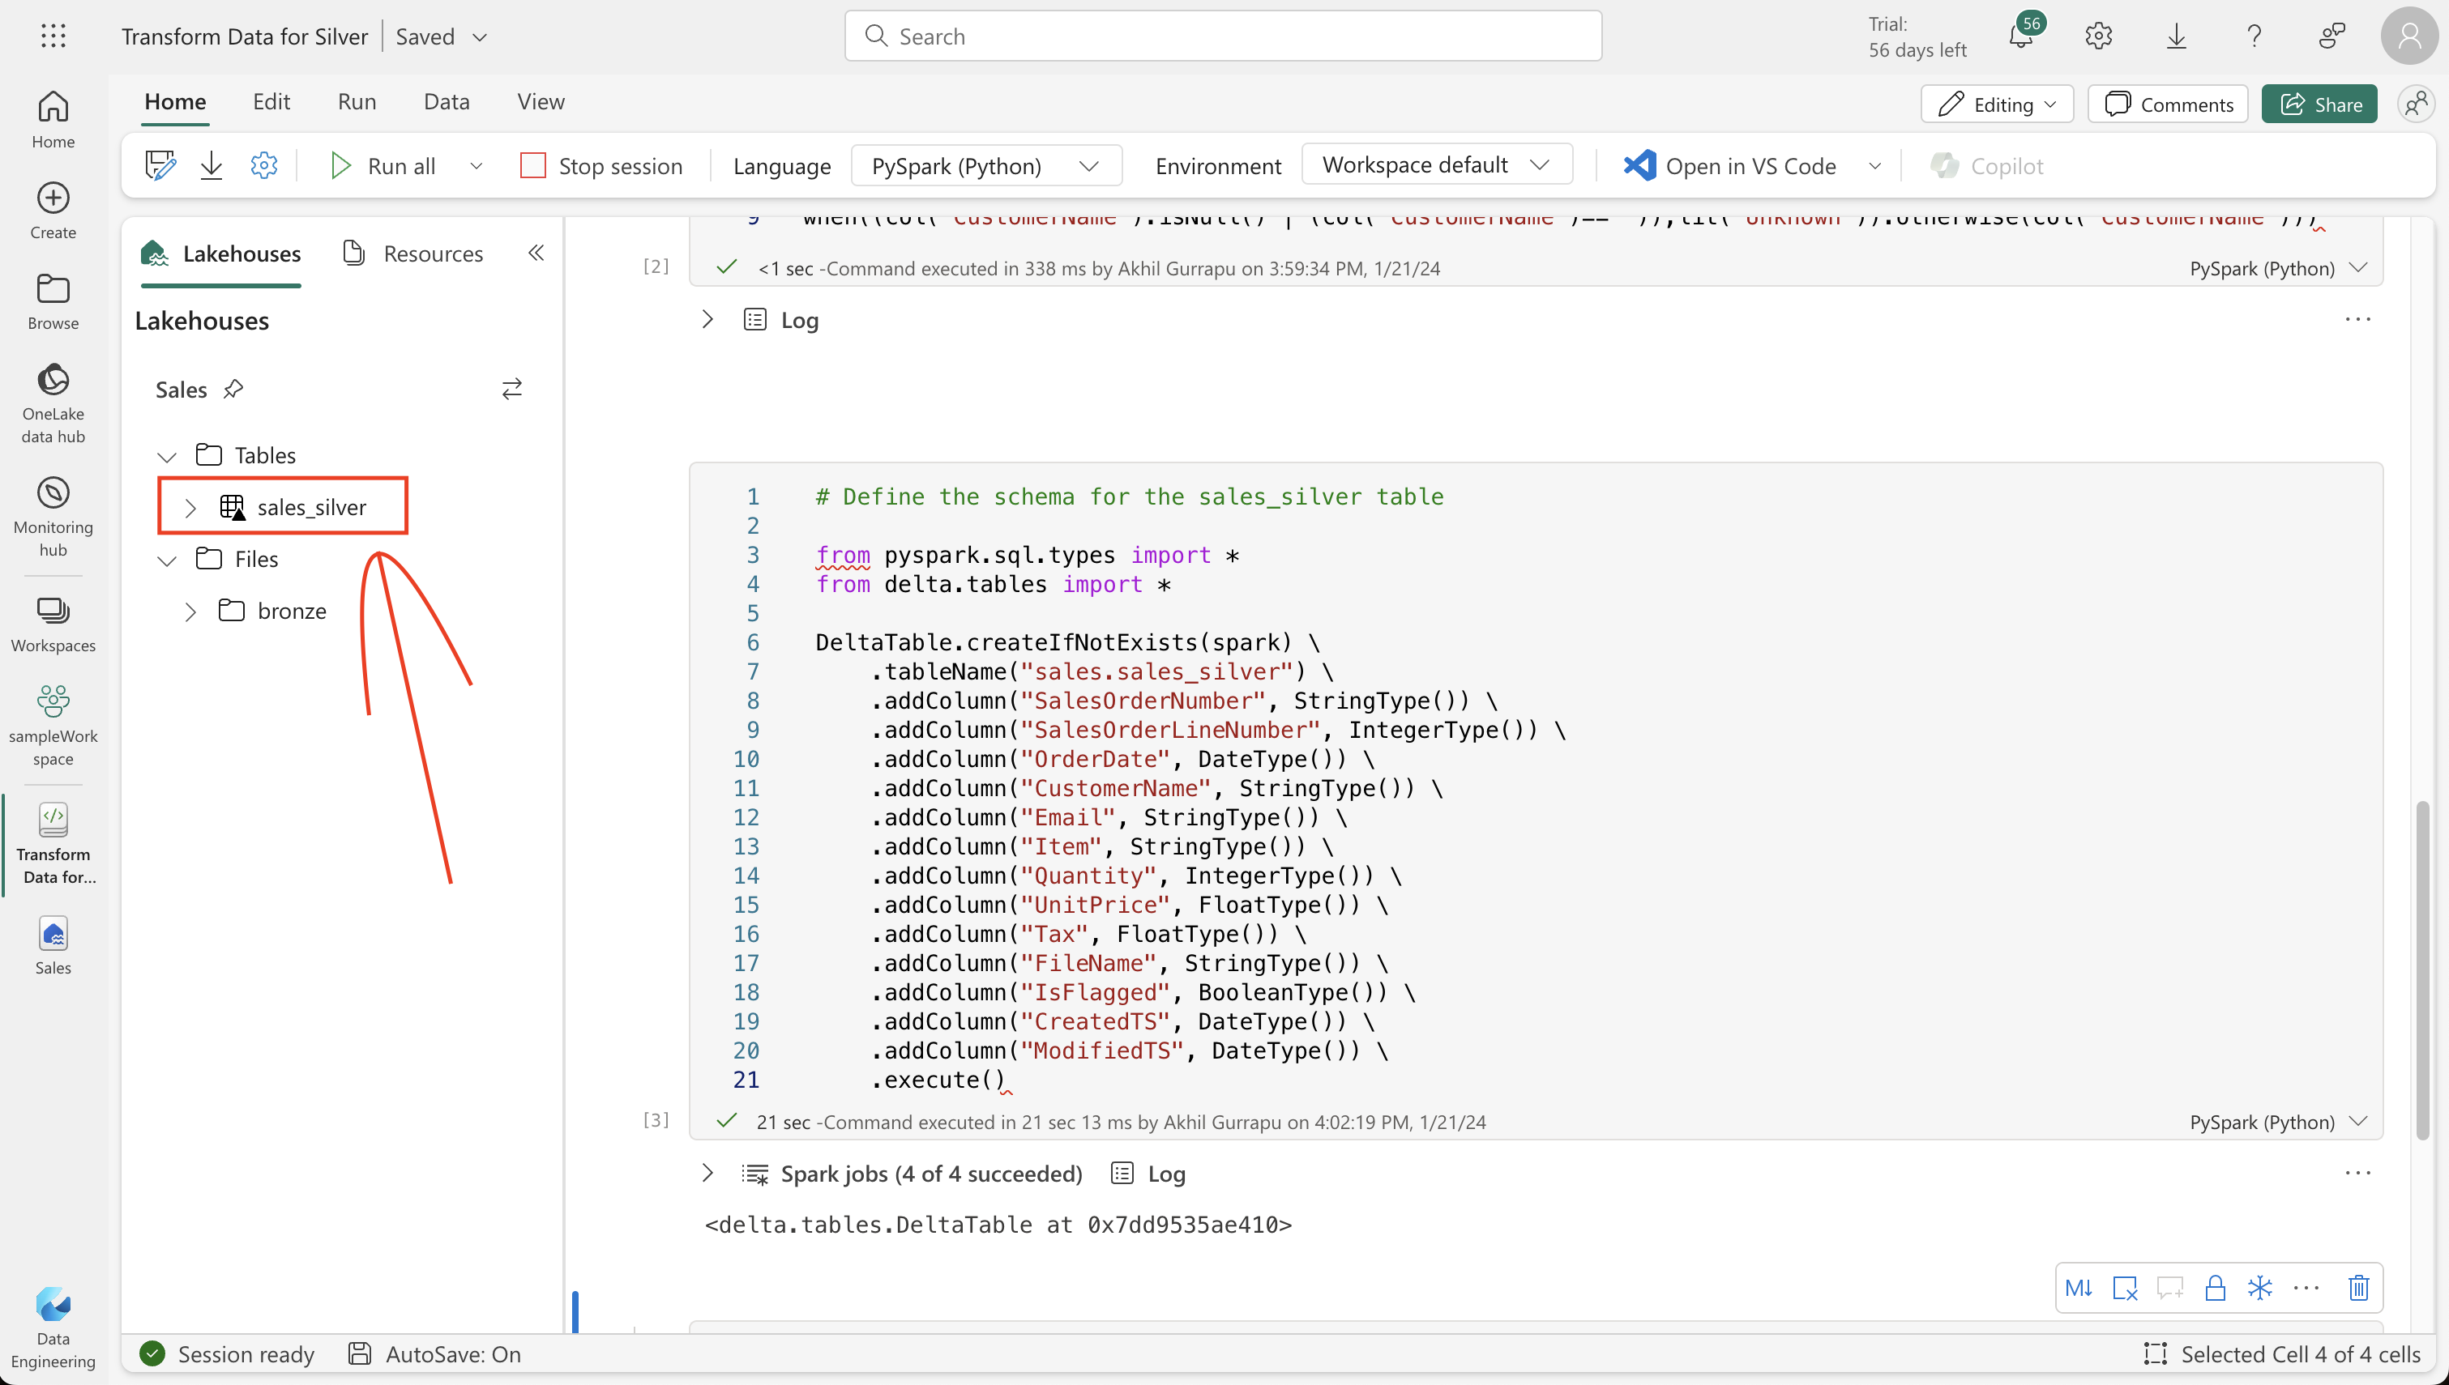Lock the cell icon

[2215, 1288]
